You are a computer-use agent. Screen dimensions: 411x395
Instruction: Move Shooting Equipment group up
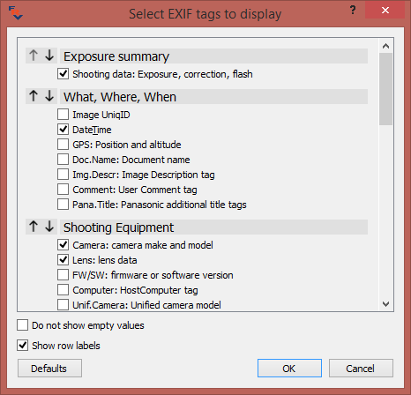(x=34, y=227)
